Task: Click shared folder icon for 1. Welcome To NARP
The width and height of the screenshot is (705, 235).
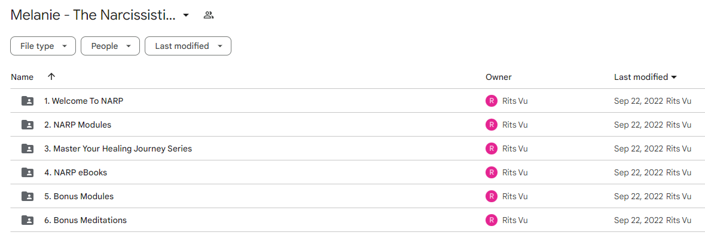Action: [28, 101]
